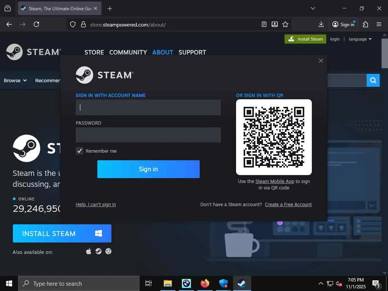Open the extensions puzzle icon
This screenshot has width=388, height=291.
pos(366,24)
